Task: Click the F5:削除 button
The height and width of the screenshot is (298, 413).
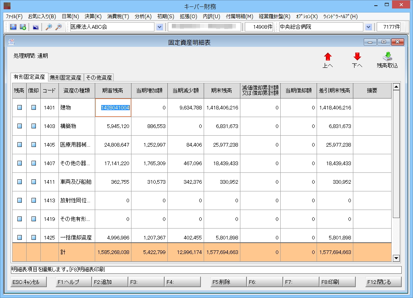Action: click(x=228, y=282)
